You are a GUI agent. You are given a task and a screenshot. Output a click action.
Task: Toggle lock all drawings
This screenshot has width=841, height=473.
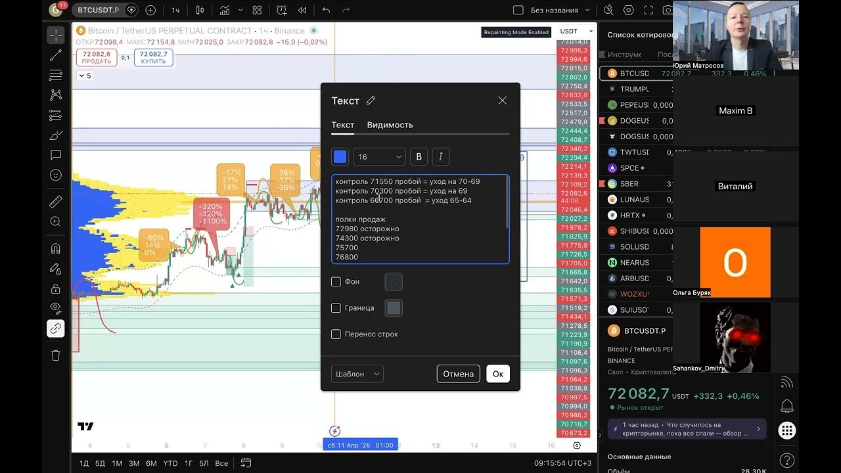pos(56,288)
